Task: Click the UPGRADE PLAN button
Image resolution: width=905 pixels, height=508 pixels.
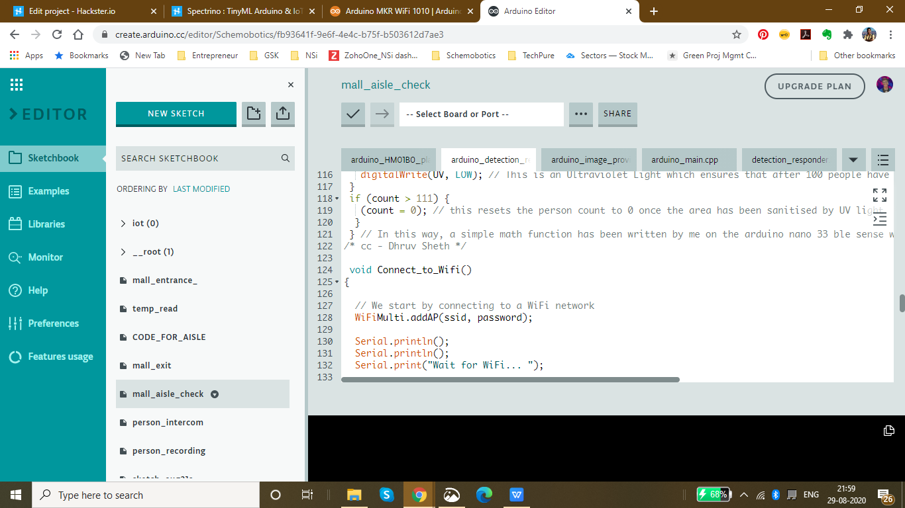Action: point(815,86)
